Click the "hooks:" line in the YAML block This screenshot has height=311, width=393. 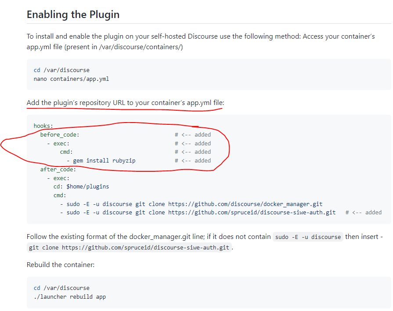pos(43,126)
